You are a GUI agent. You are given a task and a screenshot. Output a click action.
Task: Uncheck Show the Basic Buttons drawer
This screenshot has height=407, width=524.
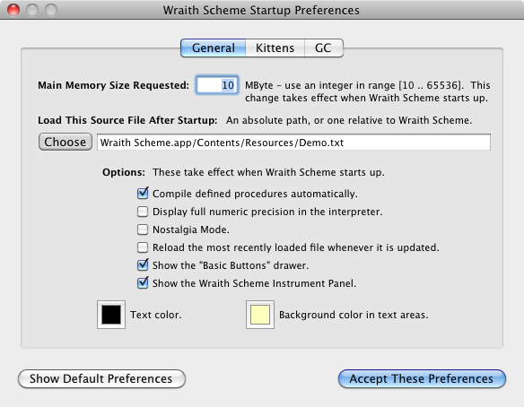point(143,264)
